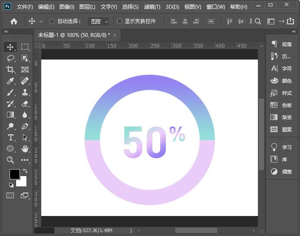
Task: Select the Crop tool
Action: (x=10, y=70)
